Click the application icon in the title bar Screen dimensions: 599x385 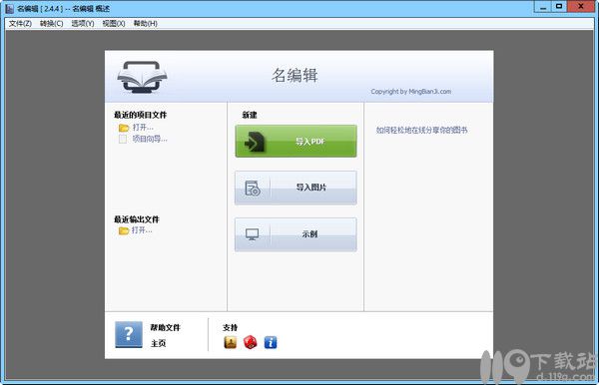click(x=10, y=8)
